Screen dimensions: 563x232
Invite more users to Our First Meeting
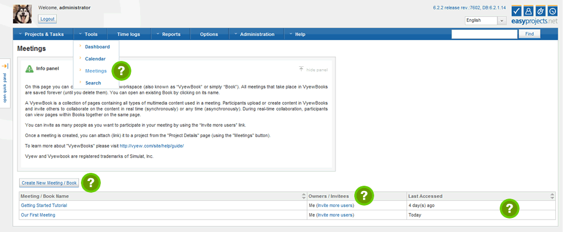pyautogui.click(x=335, y=215)
